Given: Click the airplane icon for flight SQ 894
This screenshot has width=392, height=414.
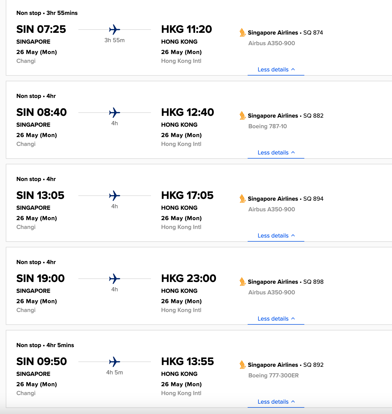Looking at the screenshot, I should click(115, 196).
